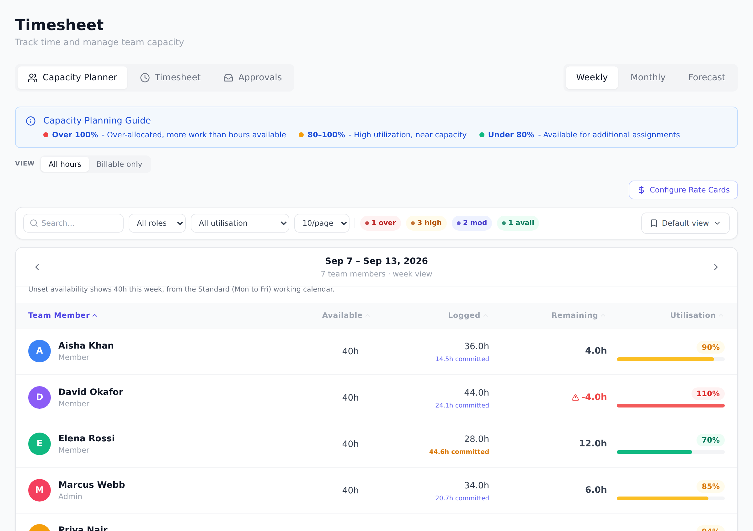Sort by Team Member column

pyautogui.click(x=63, y=315)
